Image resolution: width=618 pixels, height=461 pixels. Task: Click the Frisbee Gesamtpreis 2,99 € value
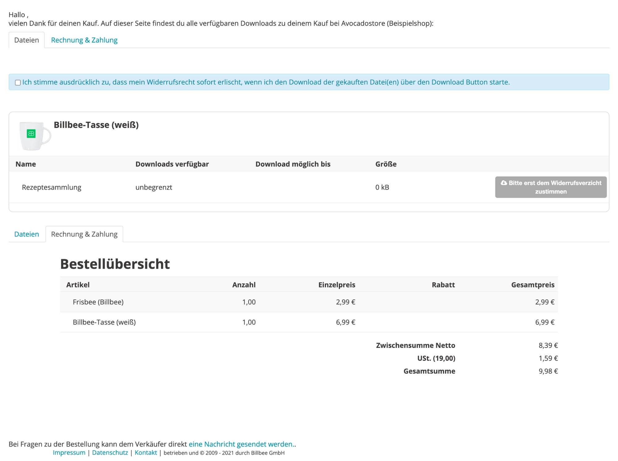pos(545,302)
